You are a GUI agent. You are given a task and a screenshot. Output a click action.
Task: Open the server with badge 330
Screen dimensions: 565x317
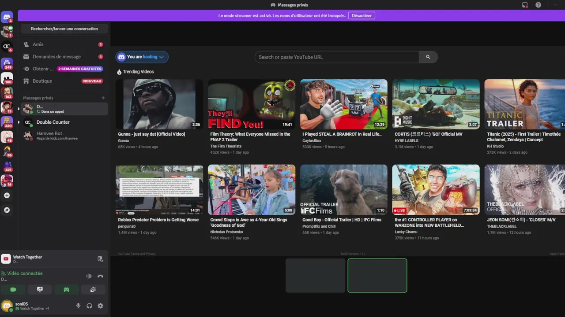click(x=7, y=122)
